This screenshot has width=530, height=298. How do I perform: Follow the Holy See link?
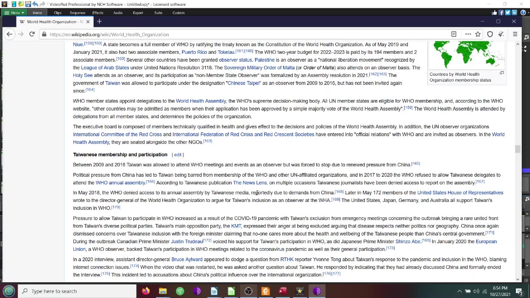click(83, 75)
